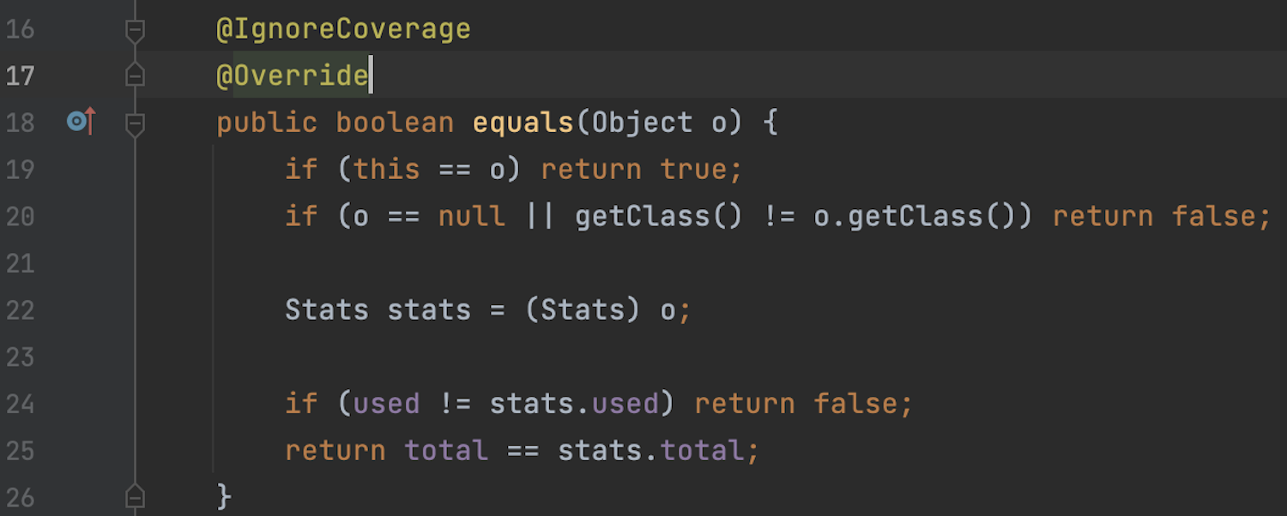1287x516 pixels.
Task: Toggle fold marker on the @Override line
Action: click(135, 76)
